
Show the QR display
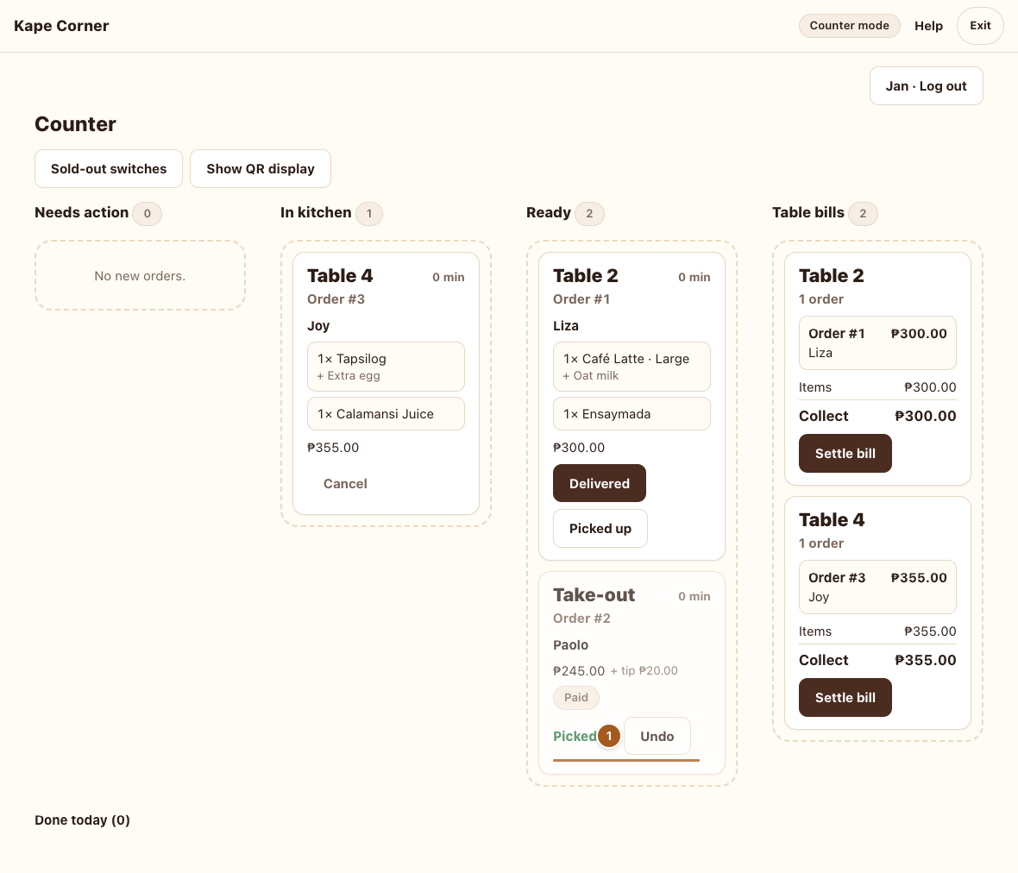pos(261,169)
